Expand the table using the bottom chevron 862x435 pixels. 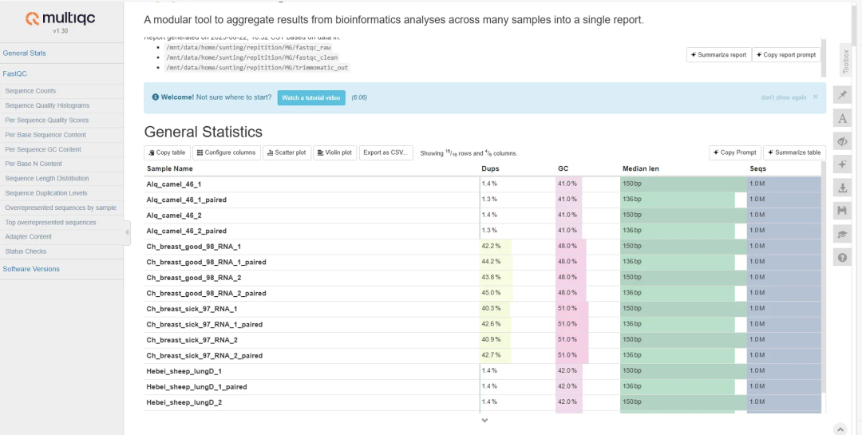coord(484,421)
